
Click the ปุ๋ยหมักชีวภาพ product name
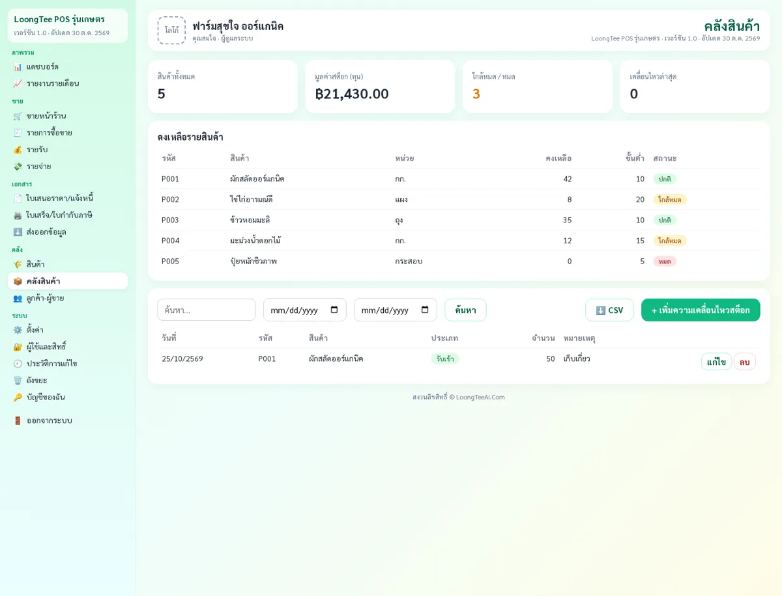click(x=253, y=261)
